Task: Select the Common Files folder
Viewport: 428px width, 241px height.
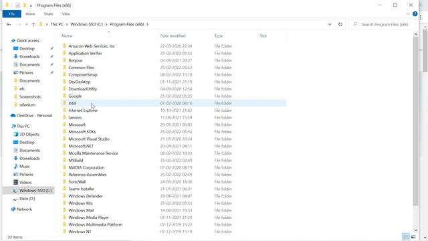Action: coord(81,68)
